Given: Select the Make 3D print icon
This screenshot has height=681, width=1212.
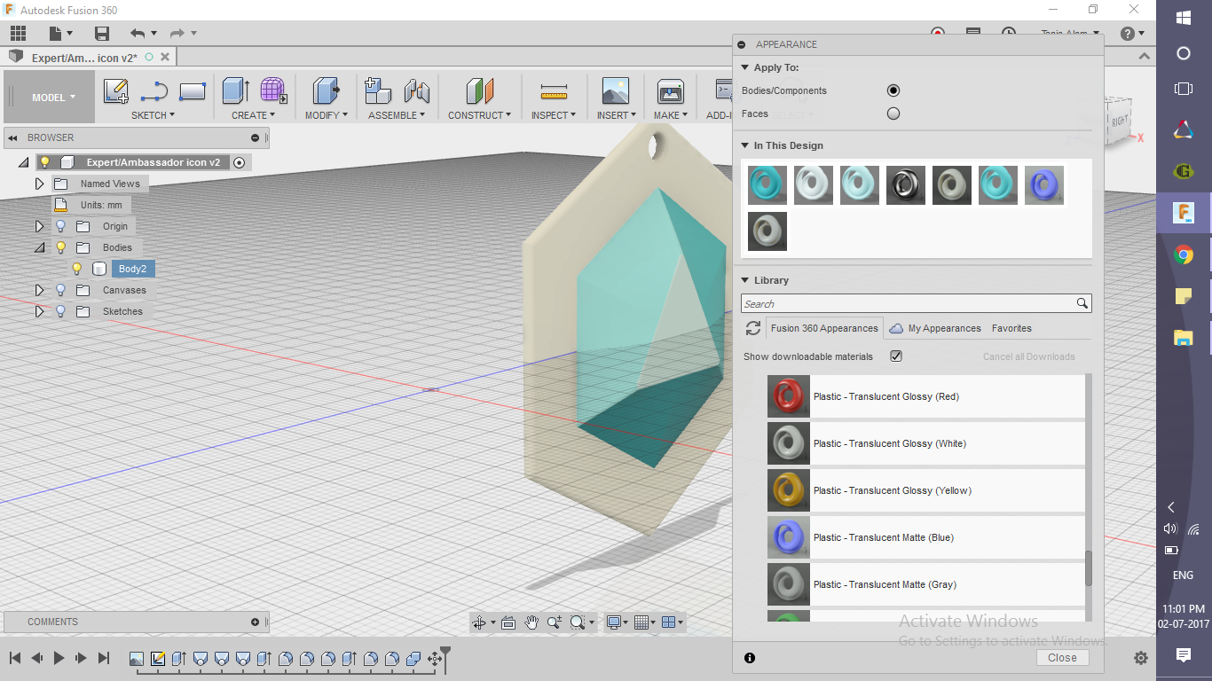Looking at the screenshot, I should (x=670, y=91).
